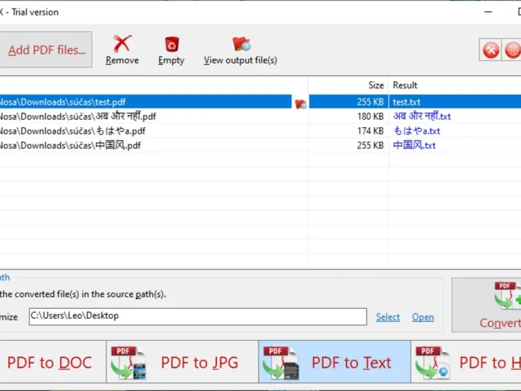Click the red round X help icon
Screen dimensions: 521x391
tap(490, 50)
